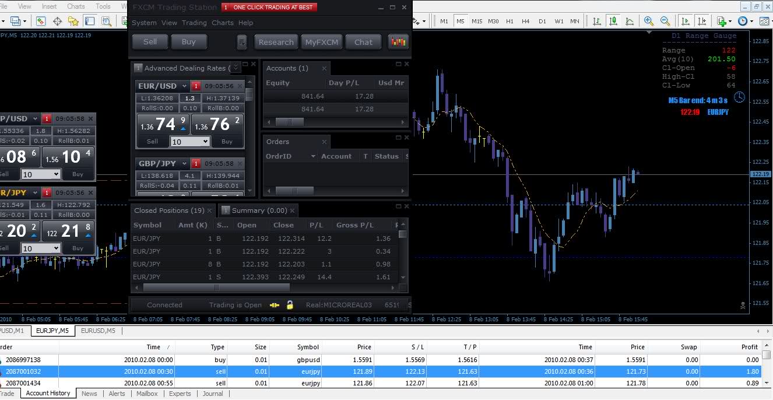Toggle one-click red button on GBP/JPY tile
This screenshot has width=773, height=400.
[196, 164]
